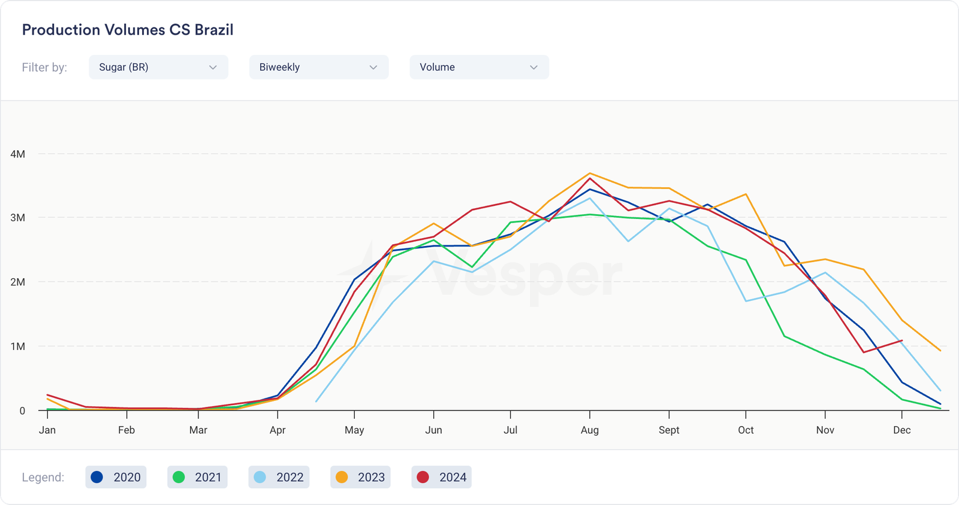The image size is (959, 505).
Task: Click the orange 2023 color dot
Action: tap(342, 477)
